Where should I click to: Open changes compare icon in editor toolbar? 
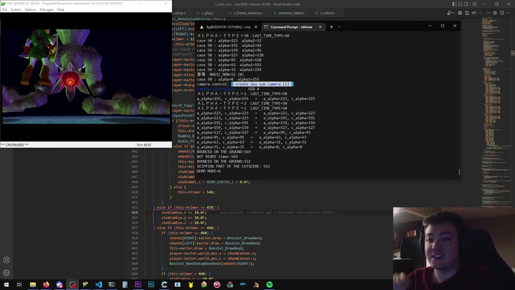click(x=467, y=13)
